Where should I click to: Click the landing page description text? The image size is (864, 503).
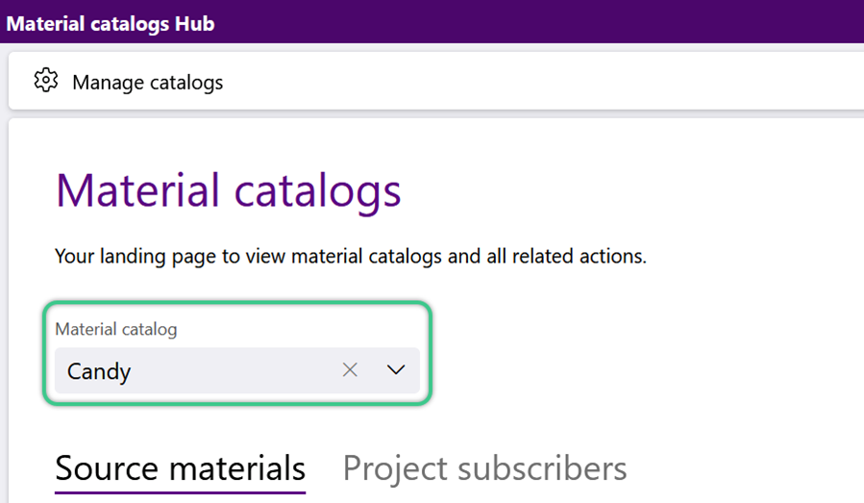tap(351, 257)
